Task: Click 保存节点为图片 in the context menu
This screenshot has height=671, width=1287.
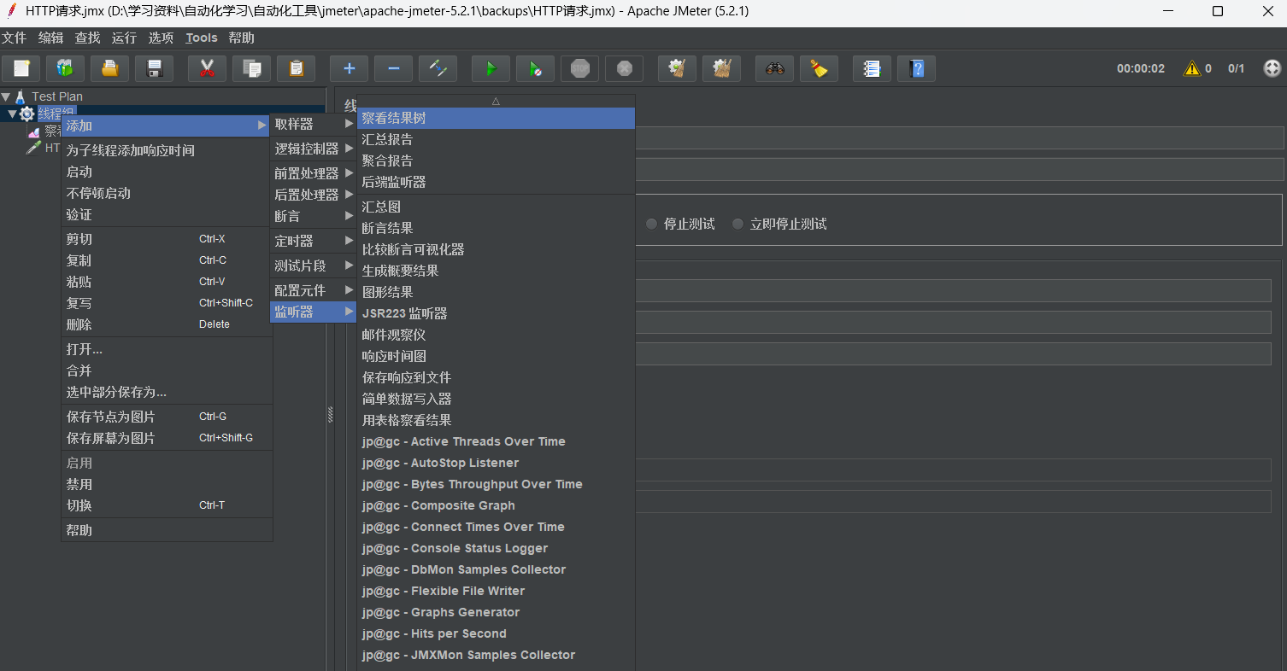Action: tap(167, 417)
